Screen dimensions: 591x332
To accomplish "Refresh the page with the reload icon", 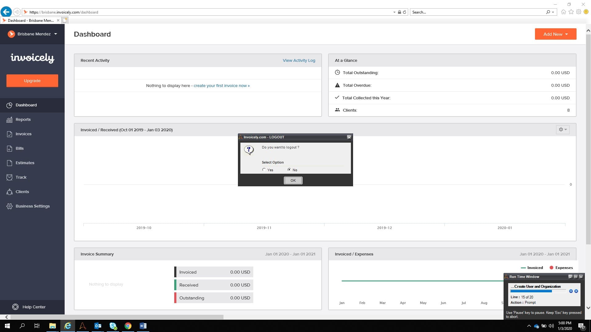I will pyautogui.click(x=404, y=12).
